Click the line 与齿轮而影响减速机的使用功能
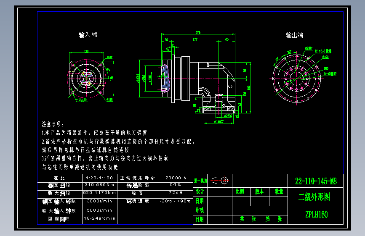This screenshot has width=365, height=236. 80,167
